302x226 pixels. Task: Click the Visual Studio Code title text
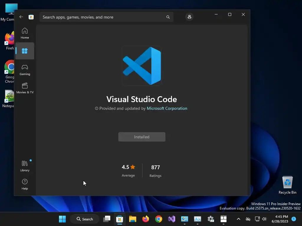coord(142,99)
